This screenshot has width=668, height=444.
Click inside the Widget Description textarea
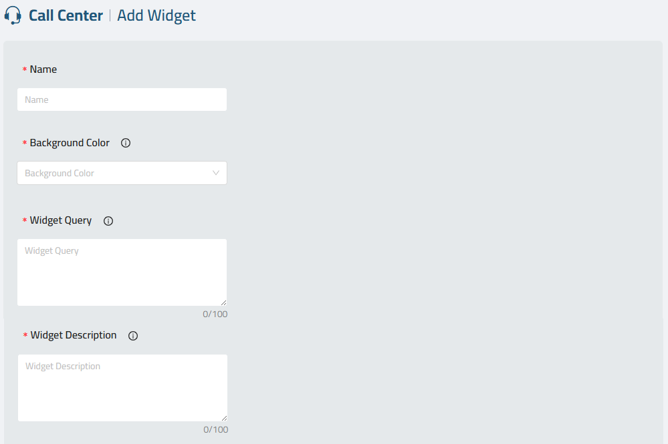[x=122, y=388]
